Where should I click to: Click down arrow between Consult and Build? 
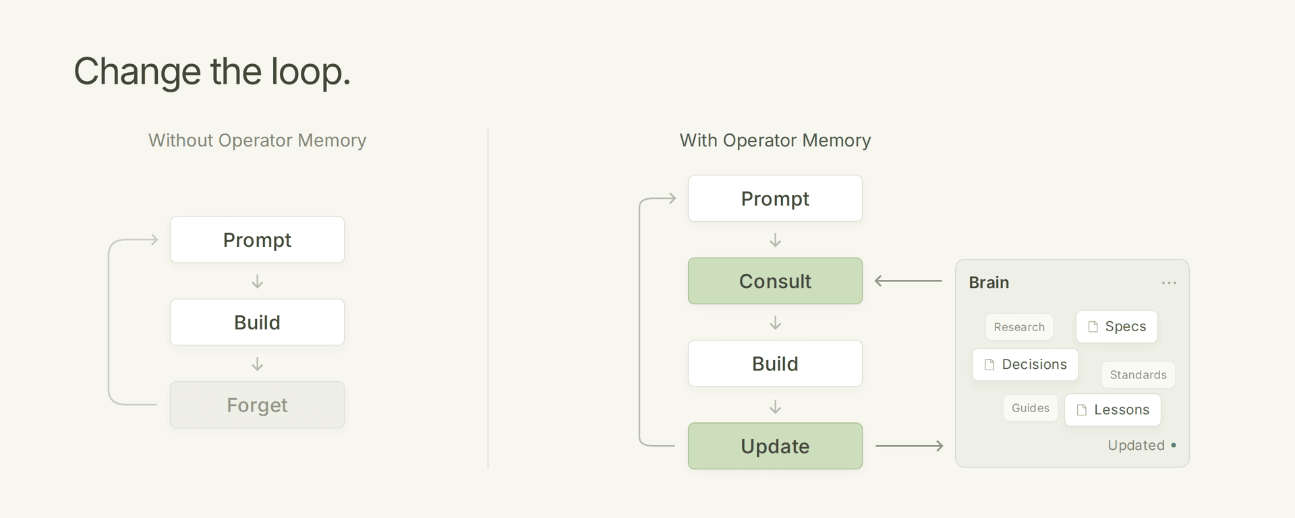point(776,323)
